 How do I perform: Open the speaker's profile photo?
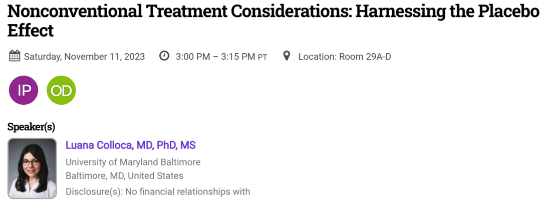[x=32, y=168]
